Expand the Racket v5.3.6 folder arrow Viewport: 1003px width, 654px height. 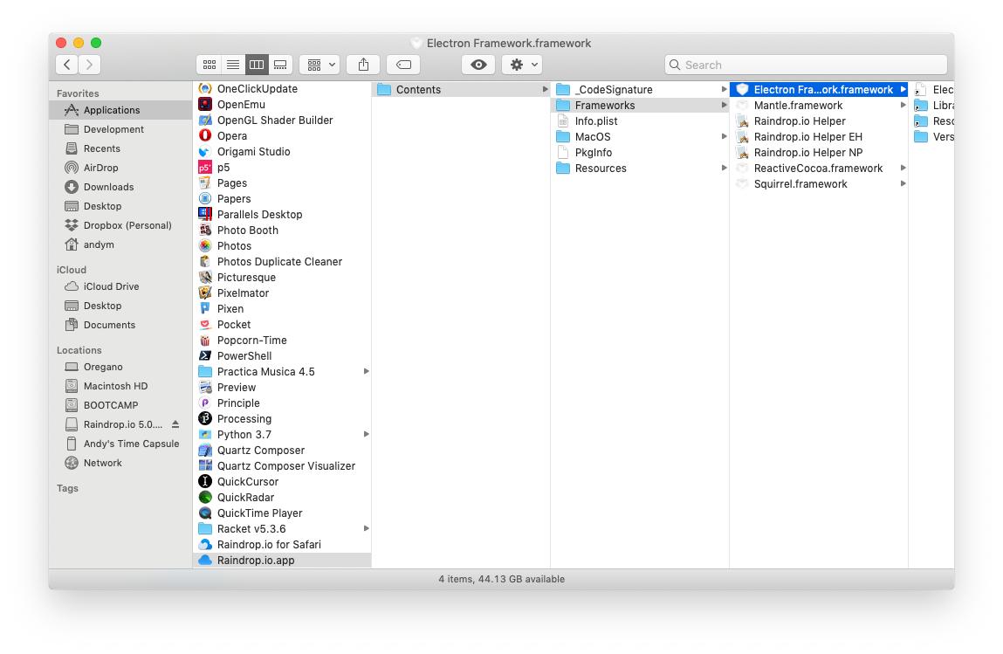(367, 528)
